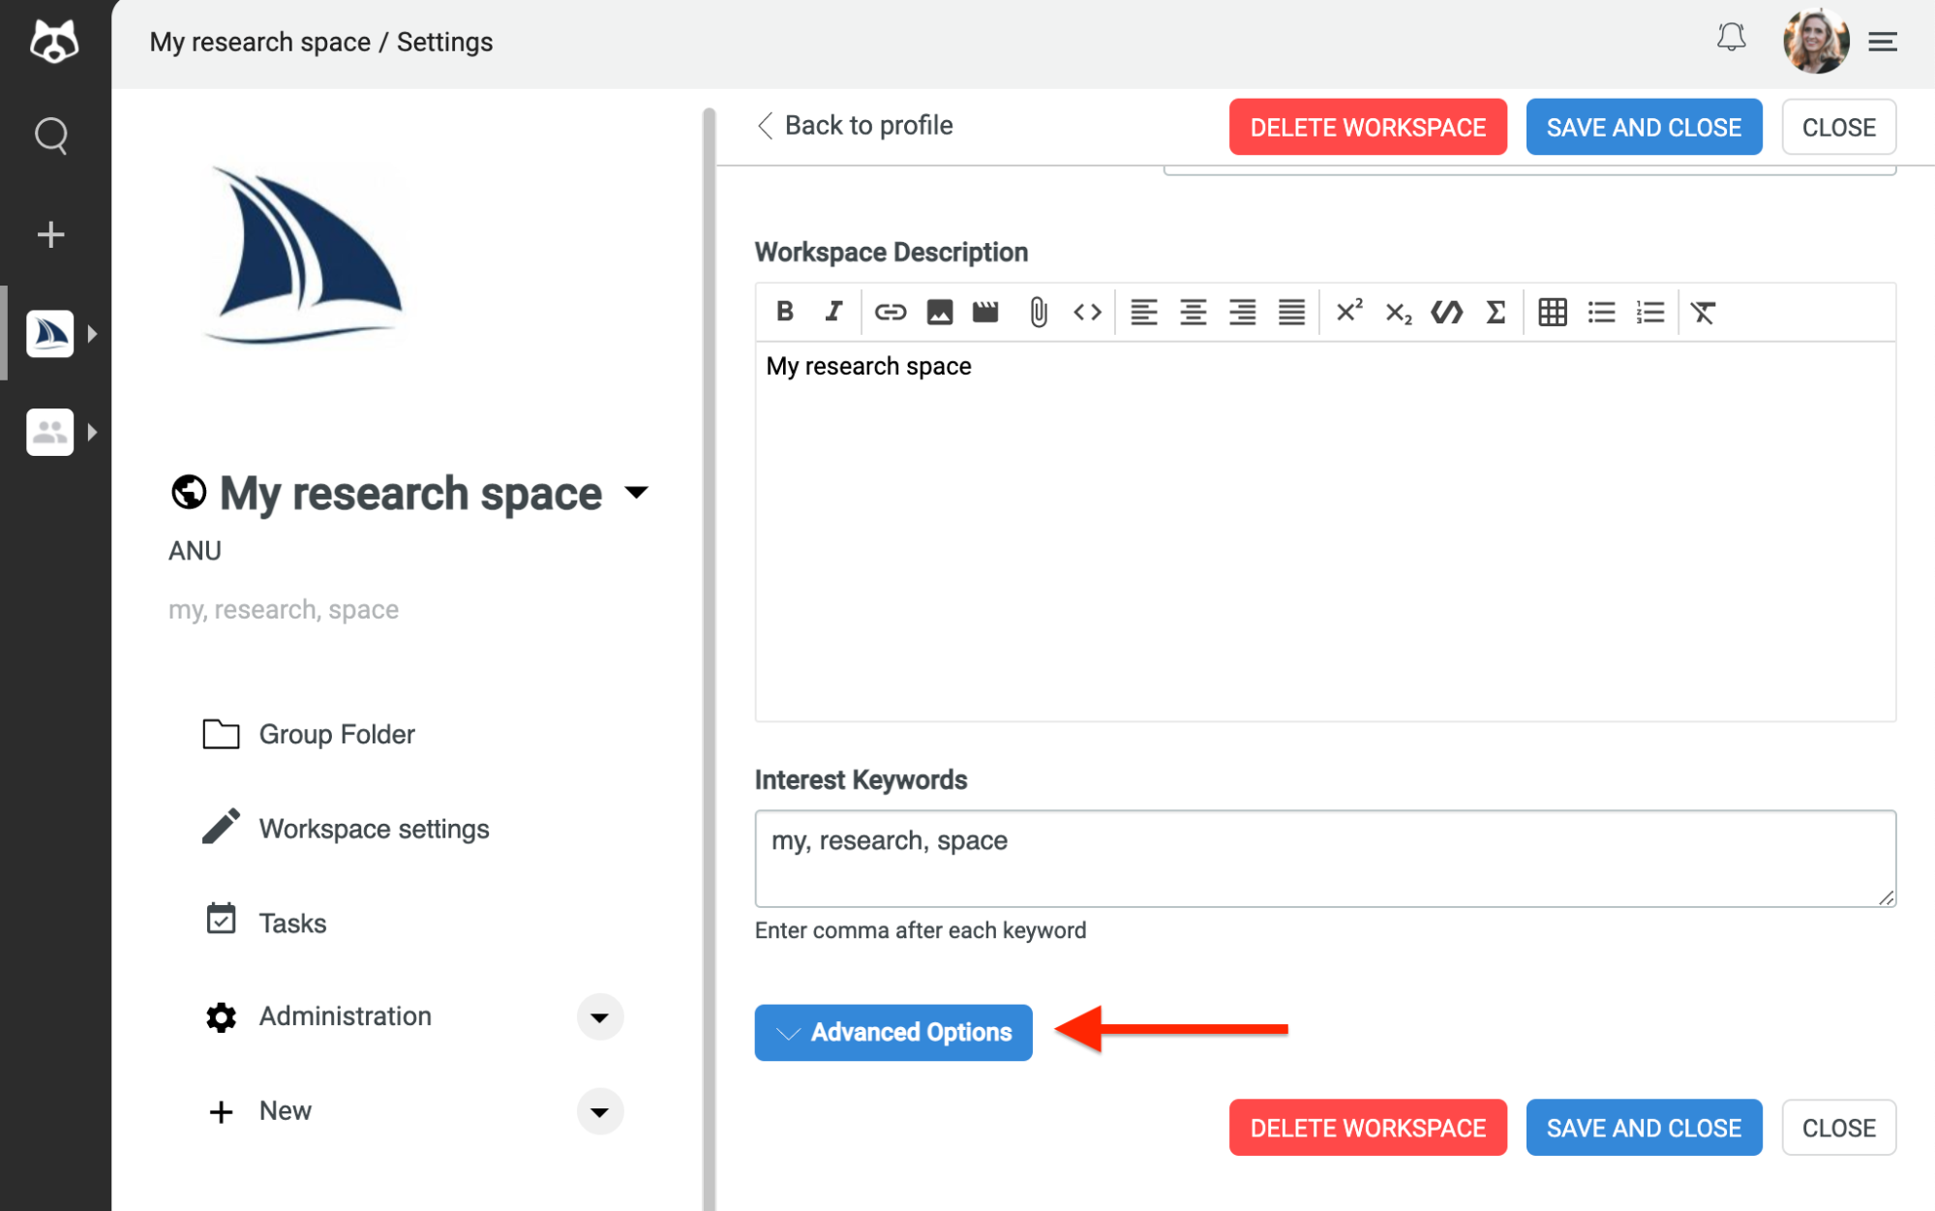Apply bold formatting in the description editor
This screenshot has width=1935, height=1211.
click(x=785, y=312)
